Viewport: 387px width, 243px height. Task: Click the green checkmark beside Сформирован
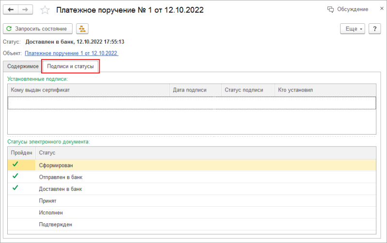15,164
